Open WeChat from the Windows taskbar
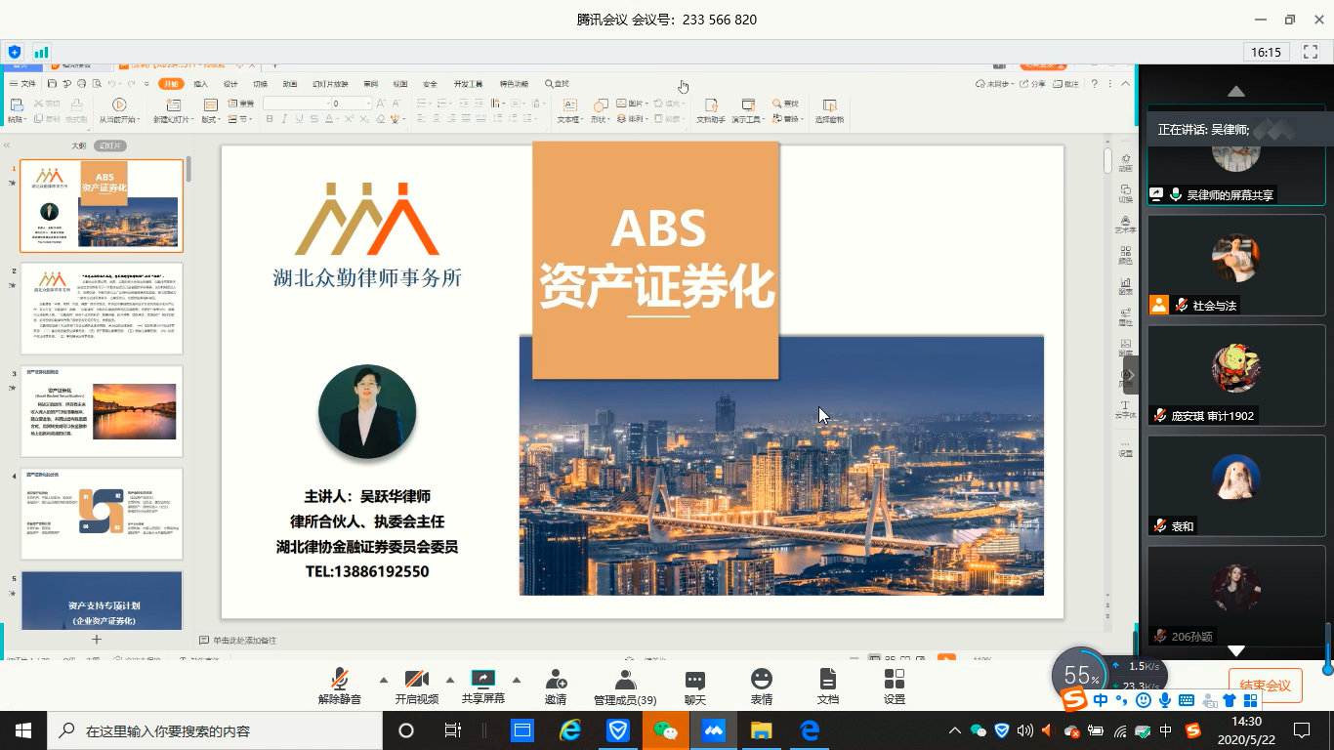1334x750 pixels. pos(665,730)
